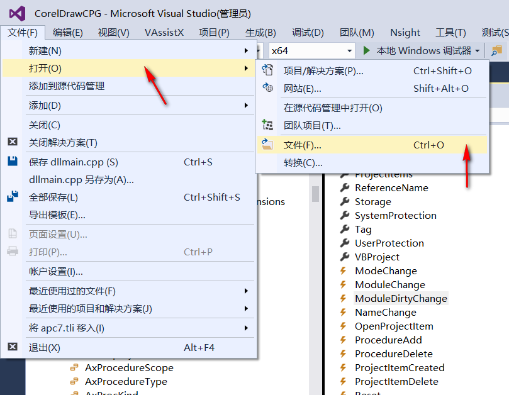Open the Nsight menu

405,33
